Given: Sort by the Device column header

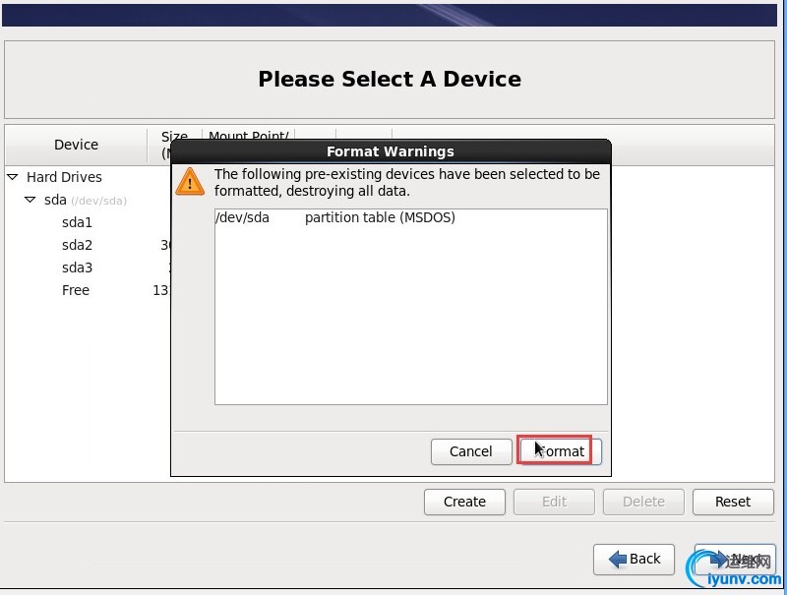Looking at the screenshot, I should 76,145.
